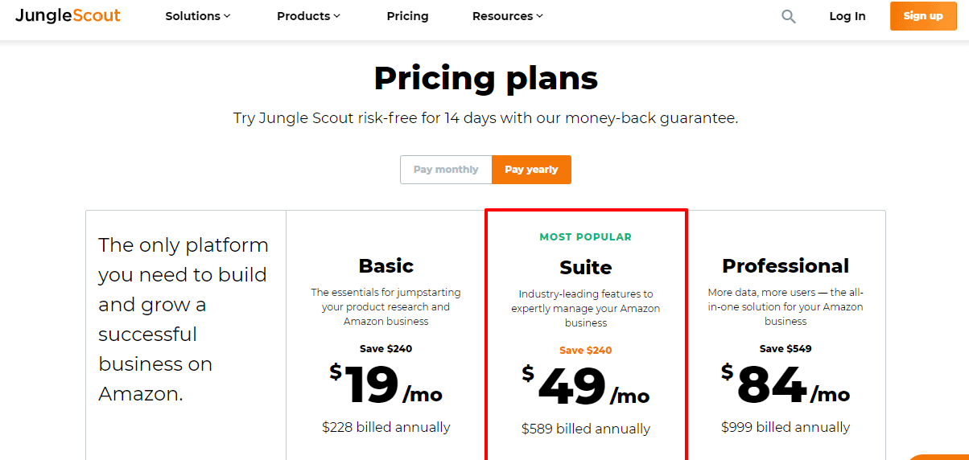
Task: Select the Pay monthly billing toggle
Action: click(446, 170)
